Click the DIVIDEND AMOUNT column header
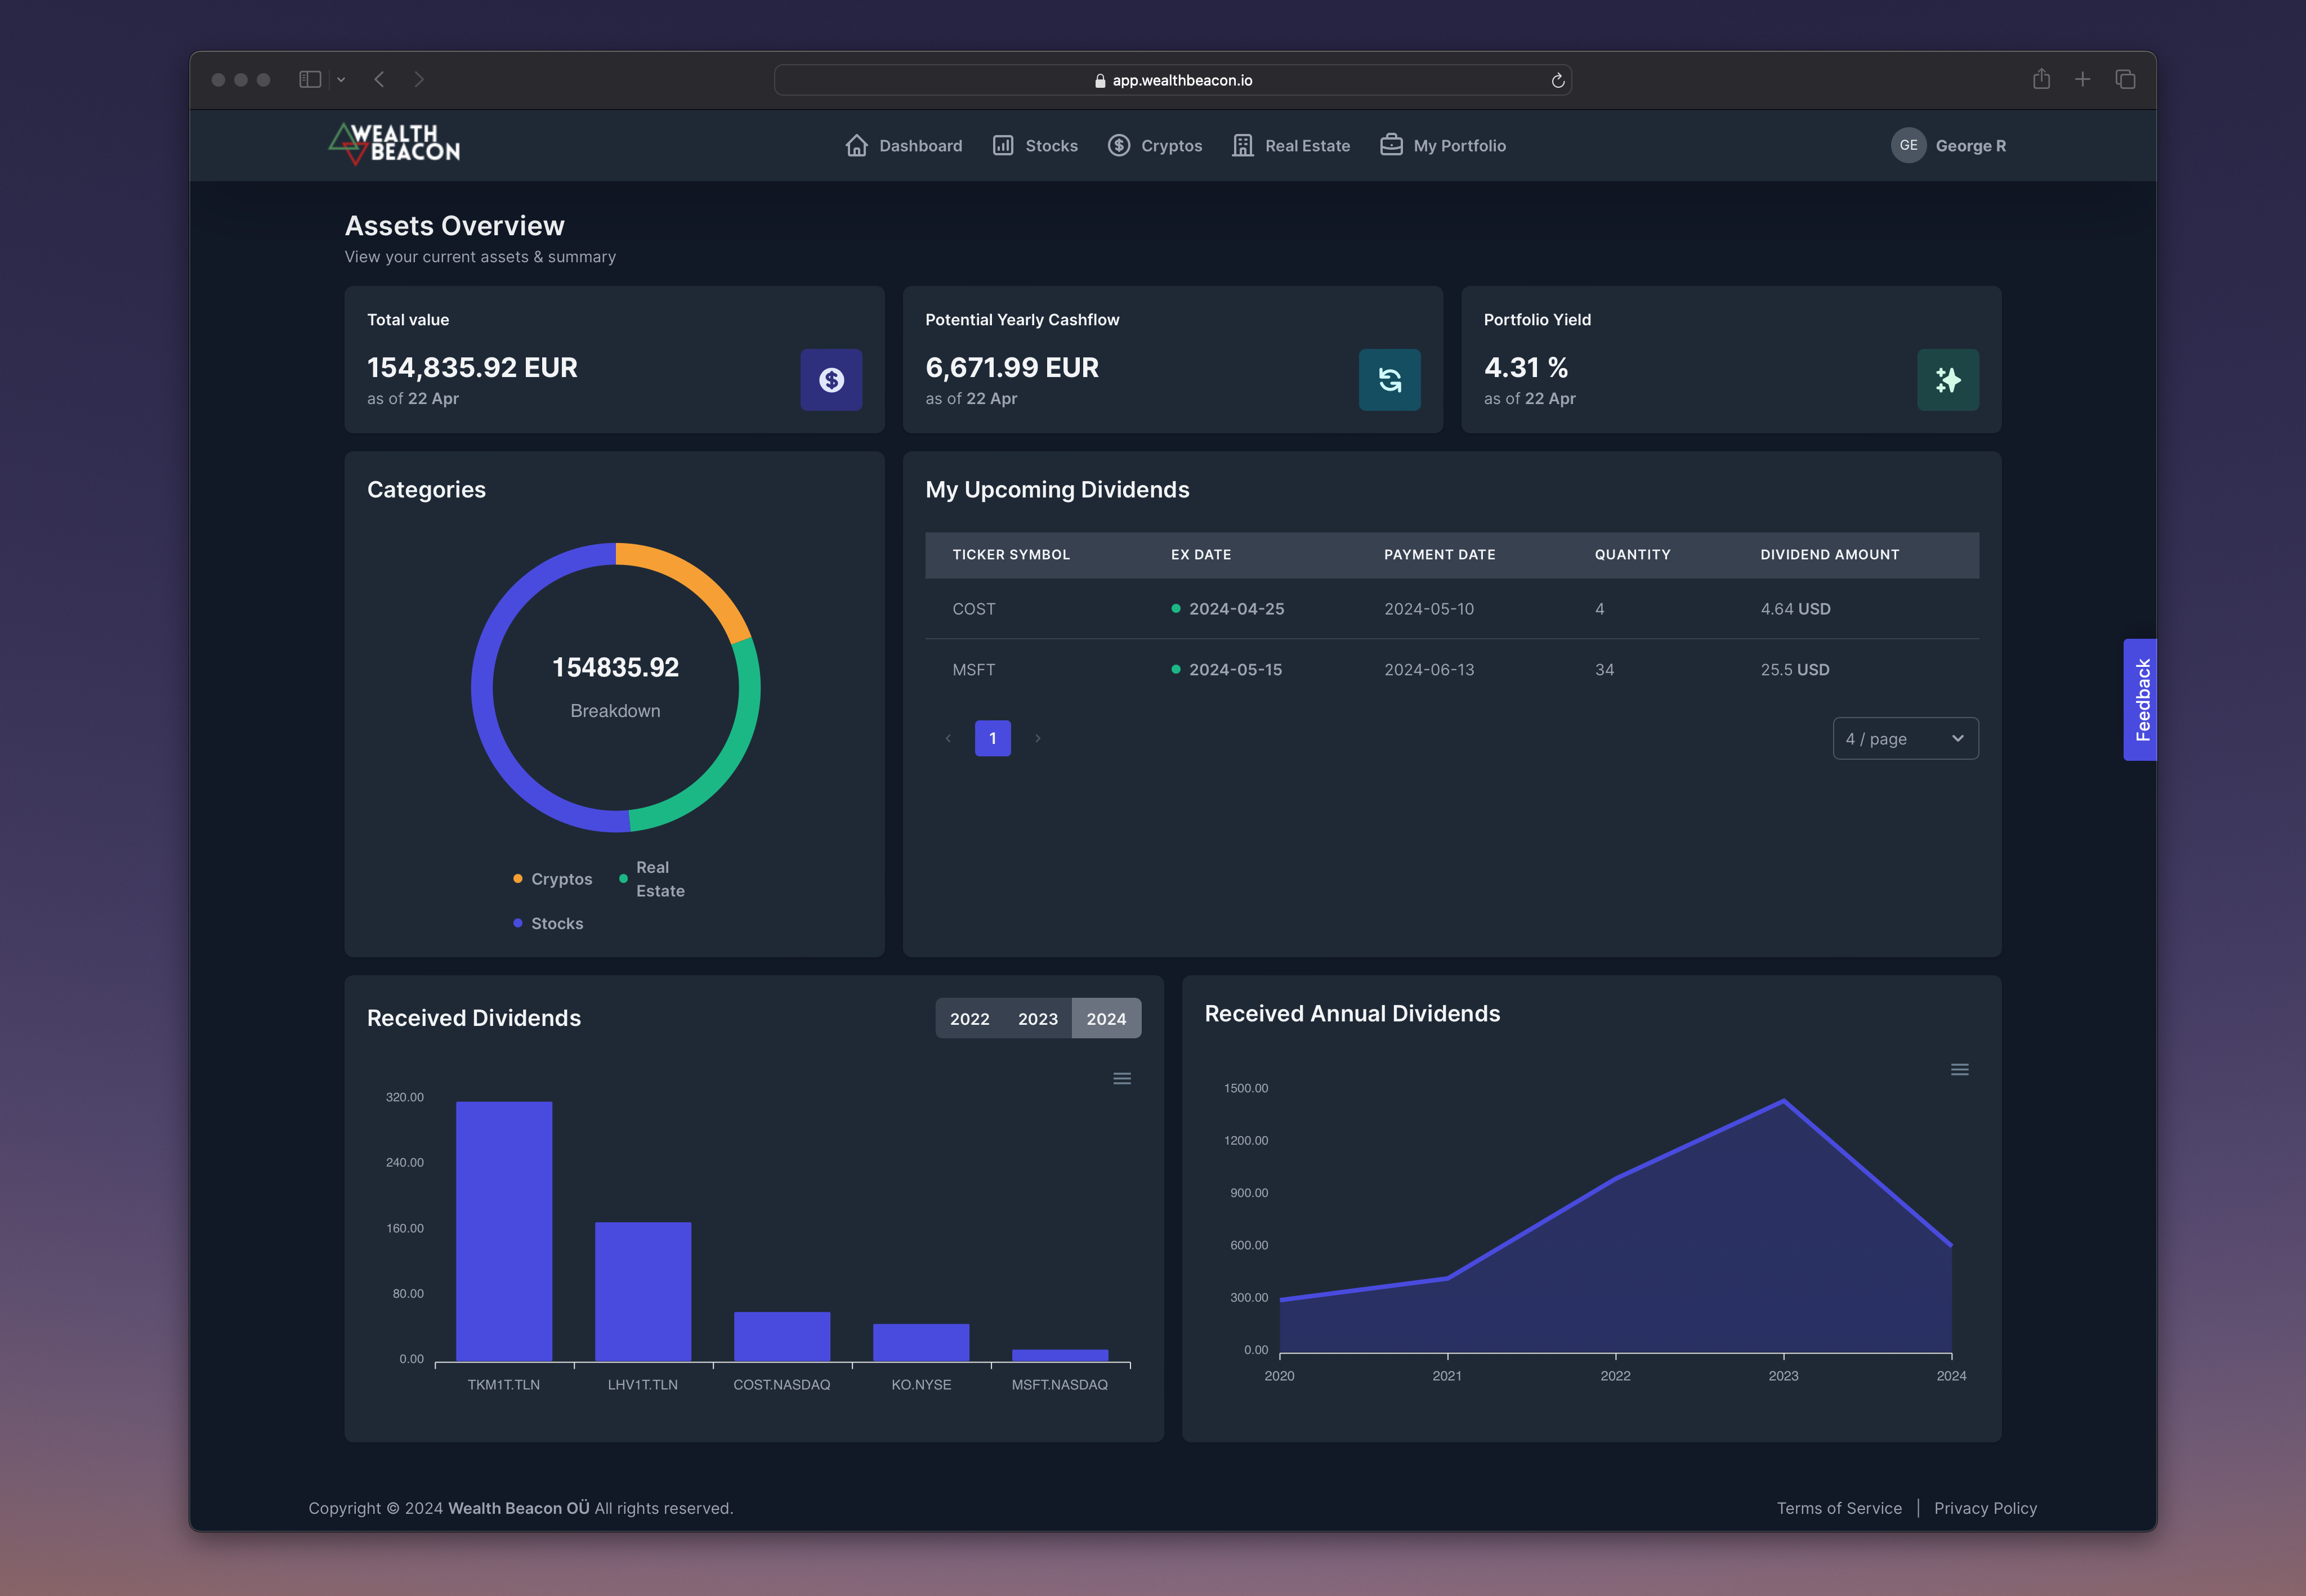 point(1830,555)
